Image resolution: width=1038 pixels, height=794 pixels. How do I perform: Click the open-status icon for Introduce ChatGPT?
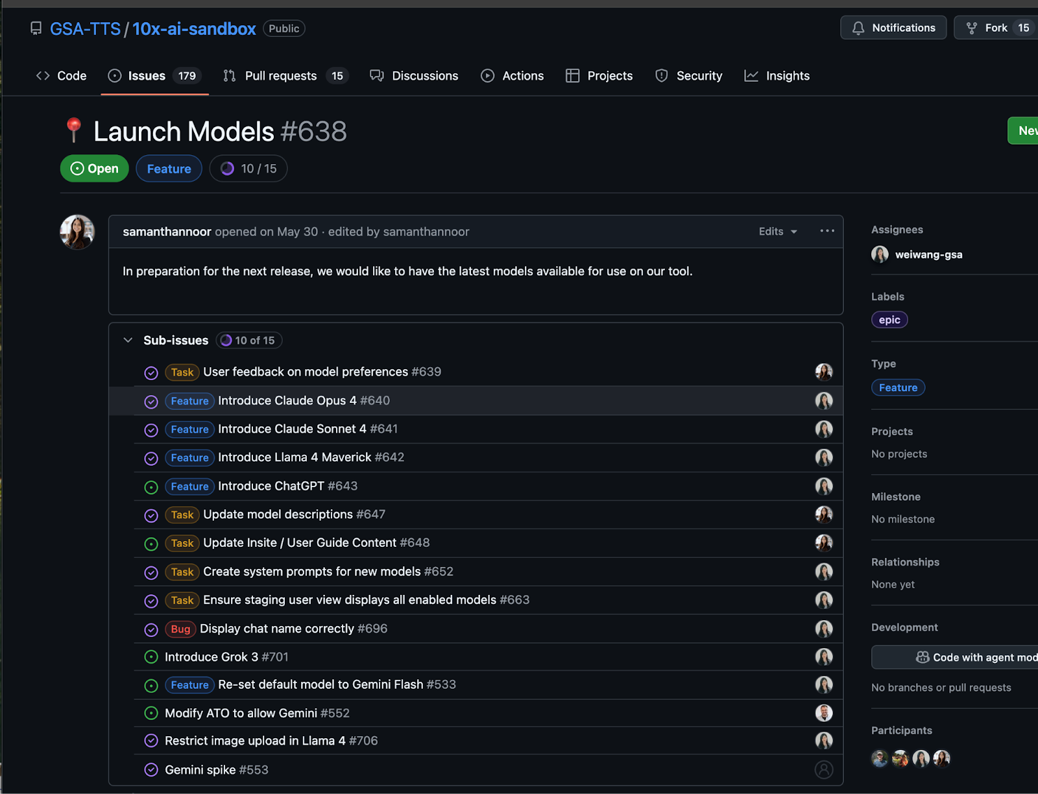click(151, 487)
